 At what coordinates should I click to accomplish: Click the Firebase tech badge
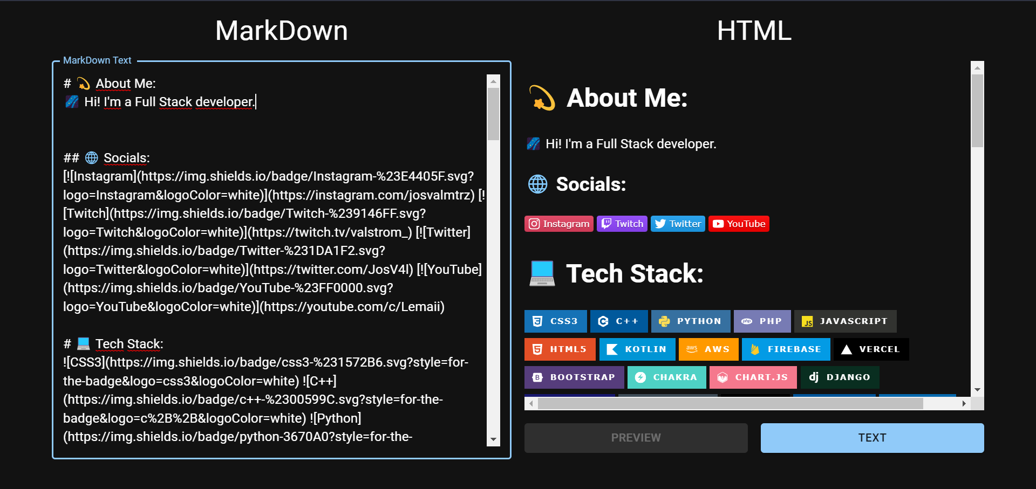pyautogui.click(x=786, y=349)
